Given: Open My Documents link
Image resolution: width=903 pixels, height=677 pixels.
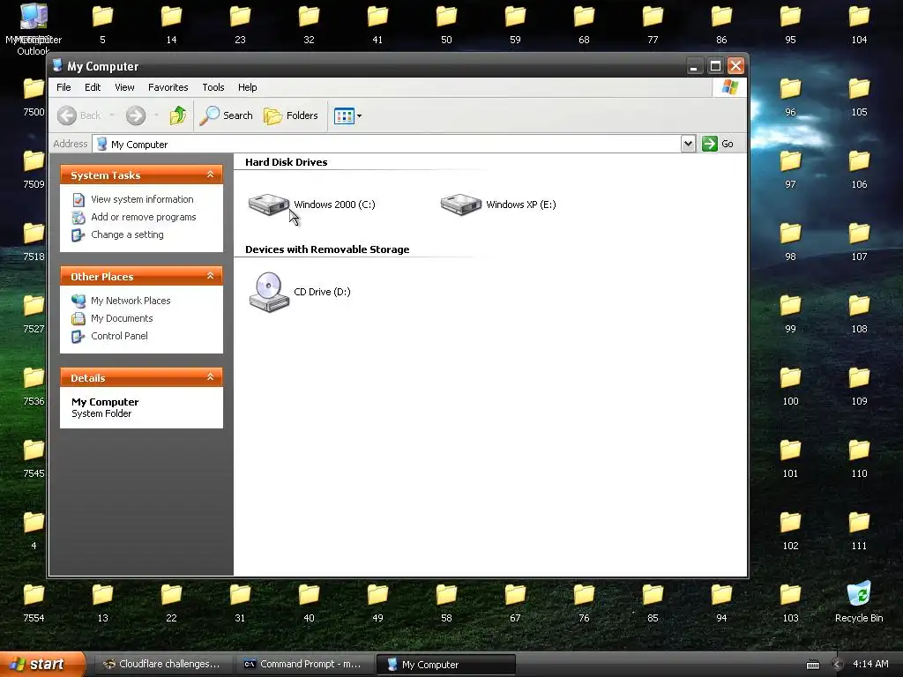Looking at the screenshot, I should click(122, 318).
